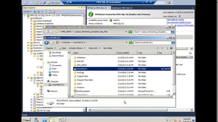Click Open in the Explorer toolbar
The height and width of the screenshot is (122, 218).
62,48
